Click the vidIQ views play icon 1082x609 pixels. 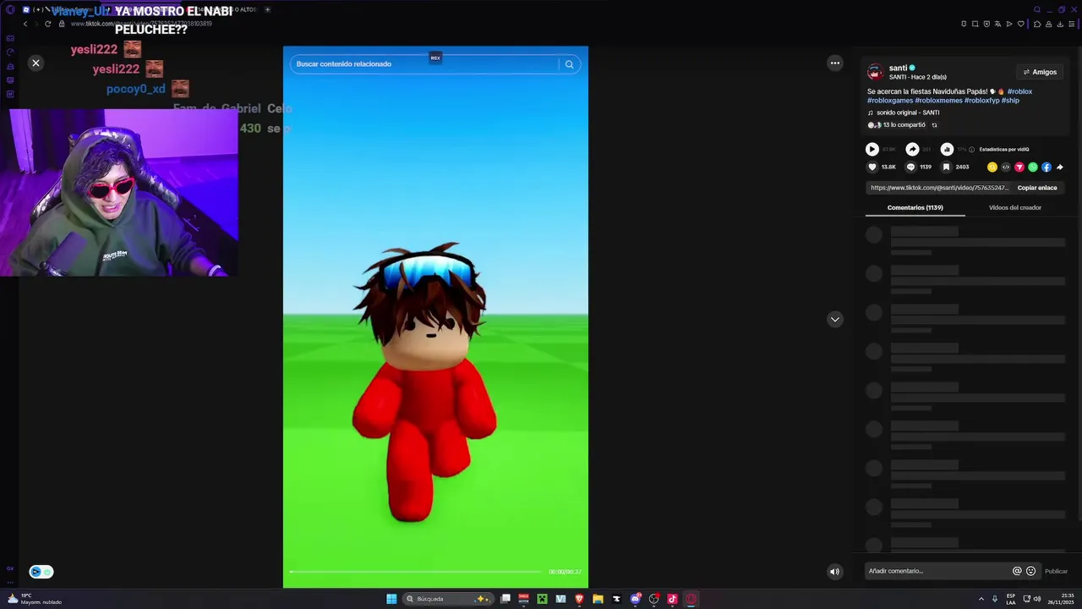tap(872, 149)
